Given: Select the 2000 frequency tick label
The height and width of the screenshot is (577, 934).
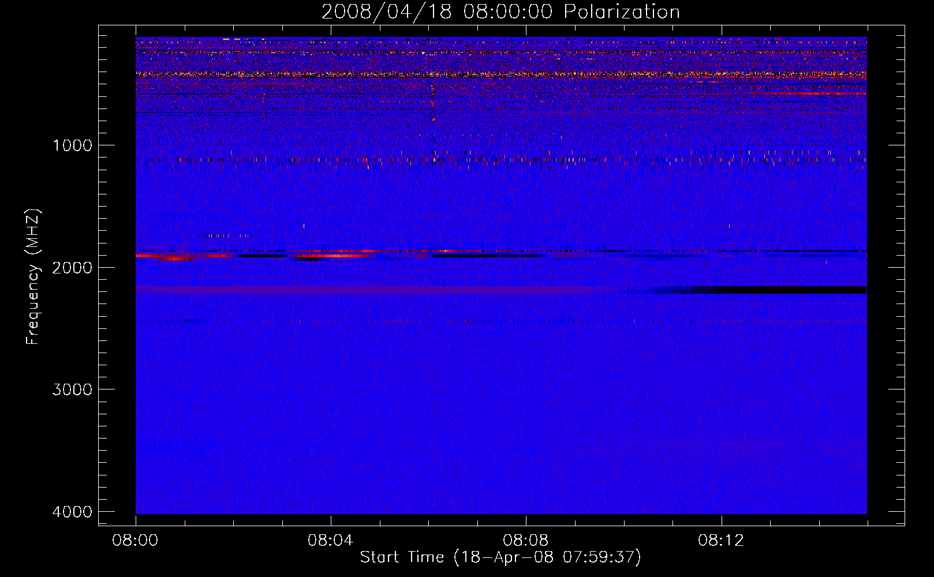Looking at the screenshot, I should [72, 268].
